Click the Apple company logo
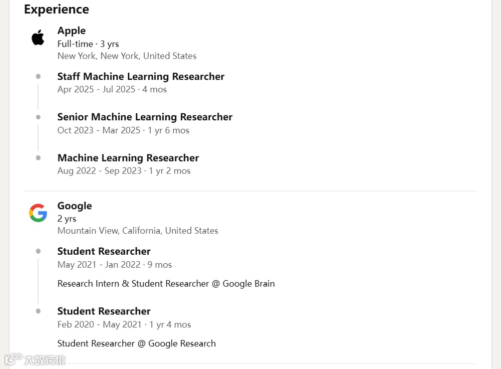The height and width of the screenshot is (369, 501). 38,37
